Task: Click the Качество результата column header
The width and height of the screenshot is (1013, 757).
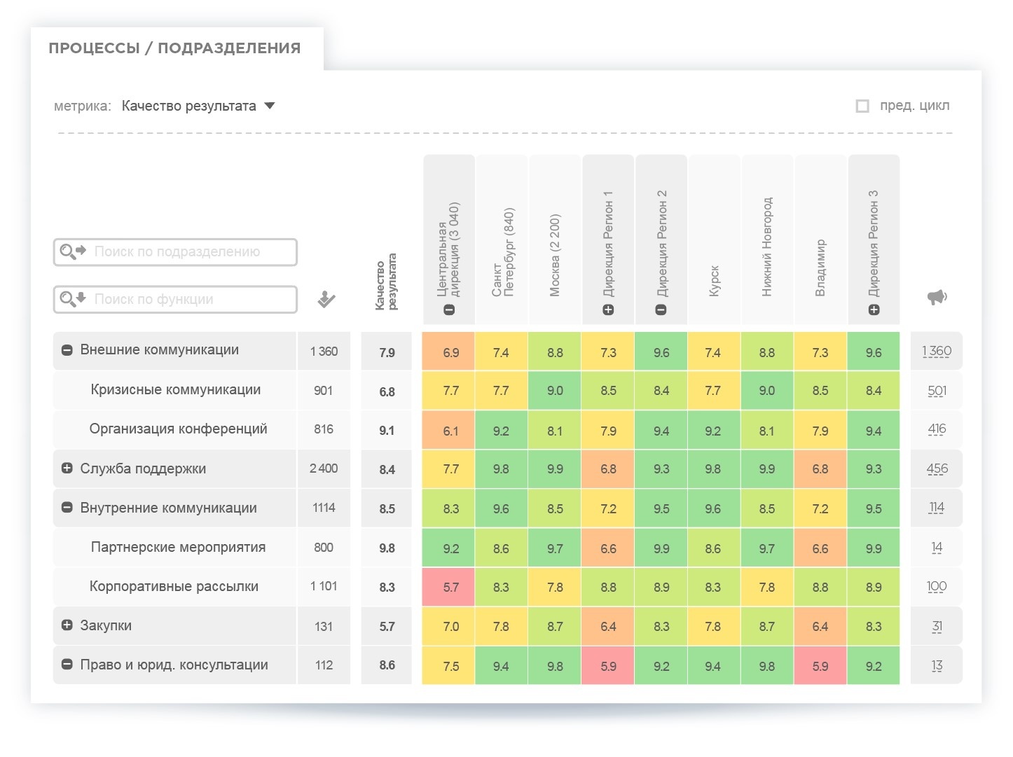Action: click(386, 282)
